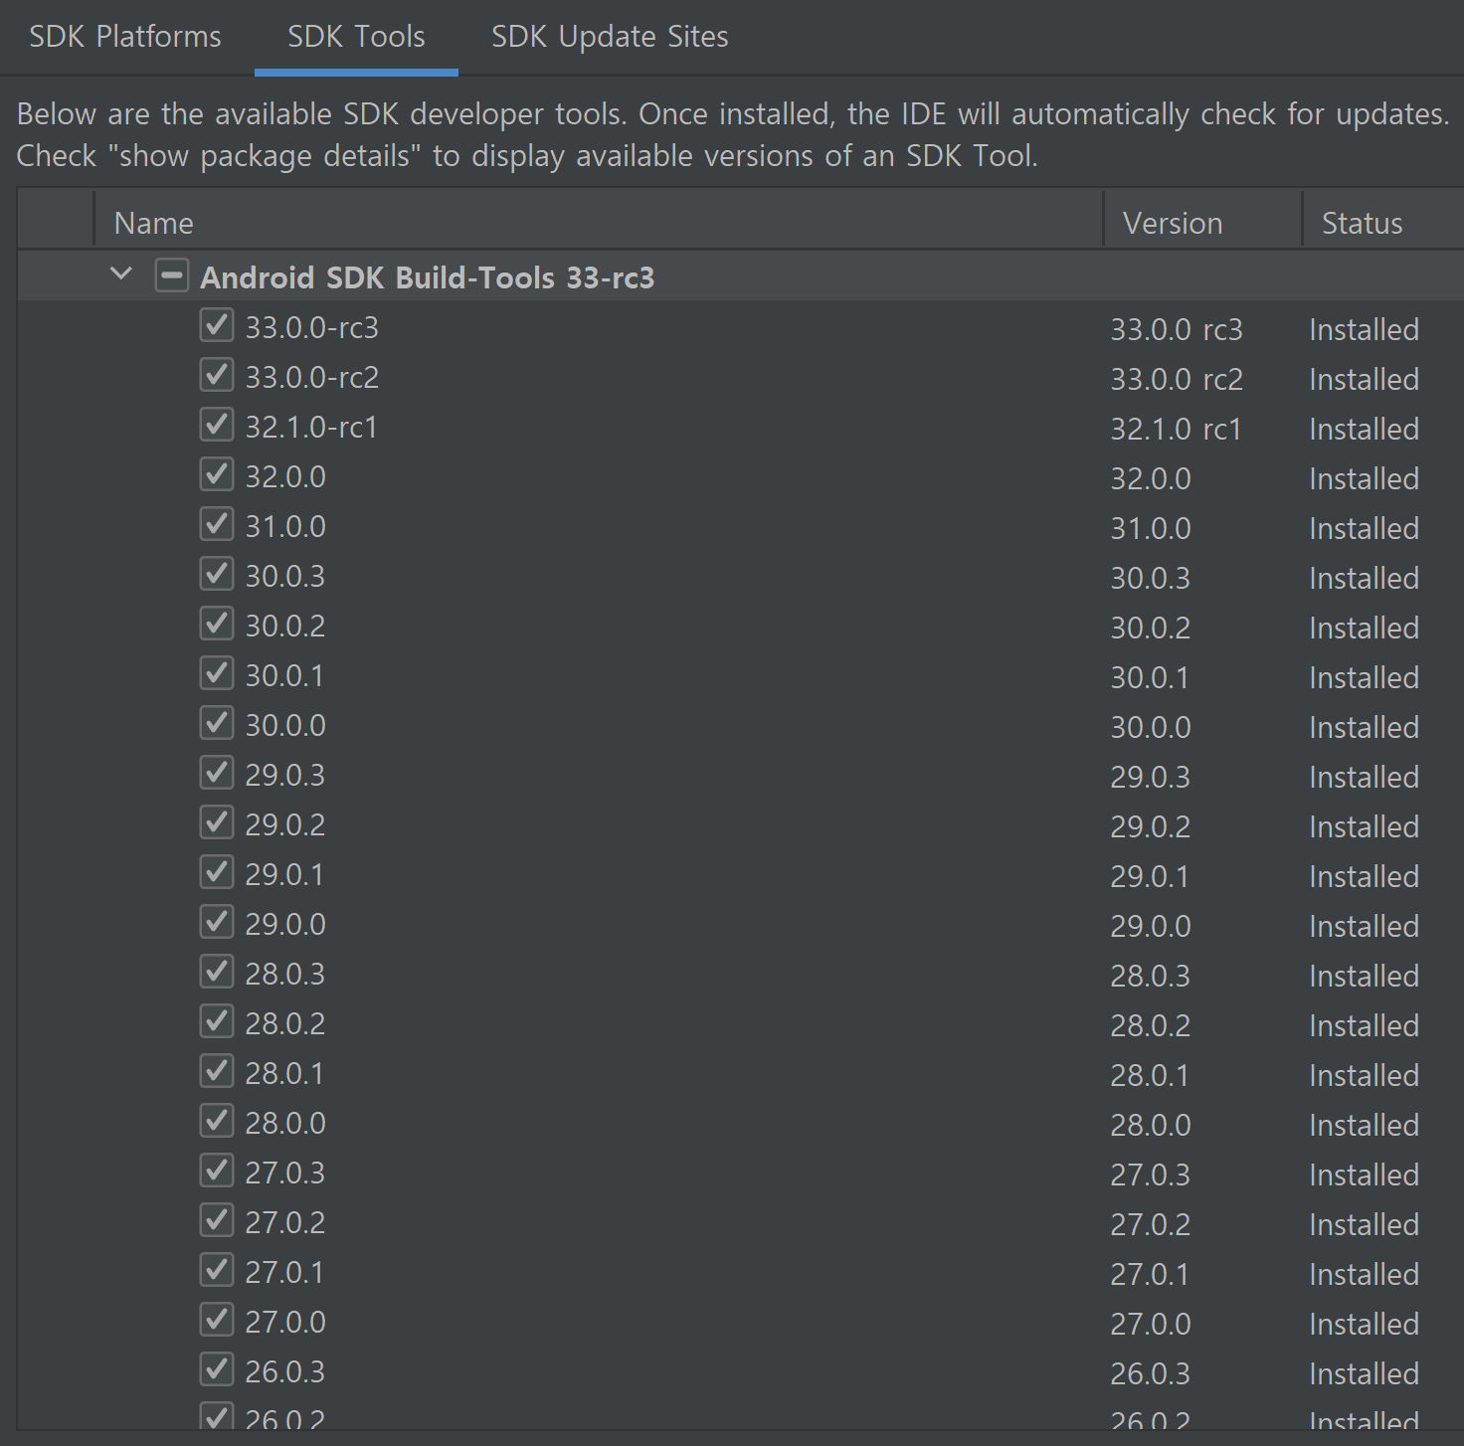Click Installed status in the 29.0.3 row
This screenshot has height=1446, width=1464.
tap(1365, 778)
